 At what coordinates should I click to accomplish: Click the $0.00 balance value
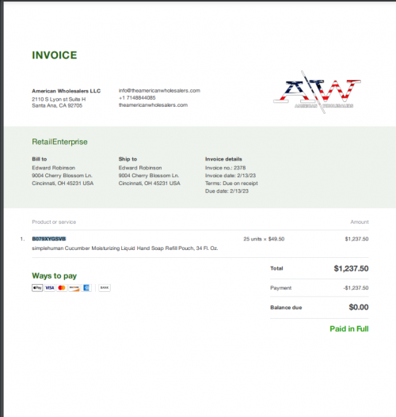coord(359,307)
